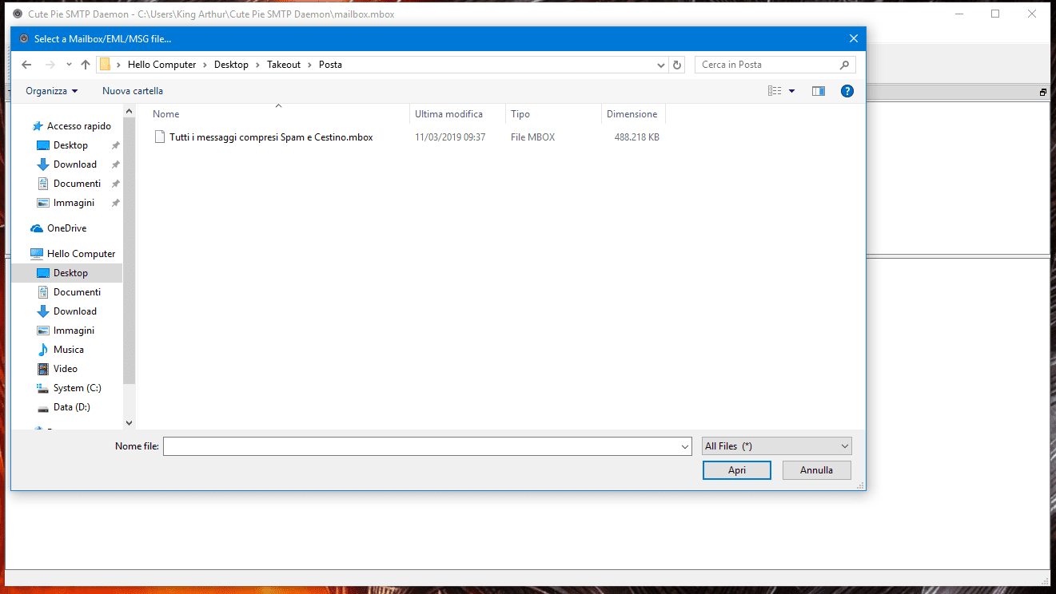Open Musica folder in sidebar
This screenshot has height=594, width=1056.
pyautogui.click(x=68, y=350)
